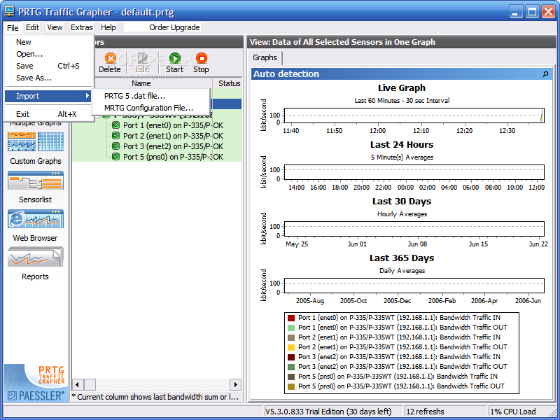The height and width of the screenshot is (420, 560).
Task: Uncheck the Port 5 (pns0) sensor checkbox
Action: 115,156
